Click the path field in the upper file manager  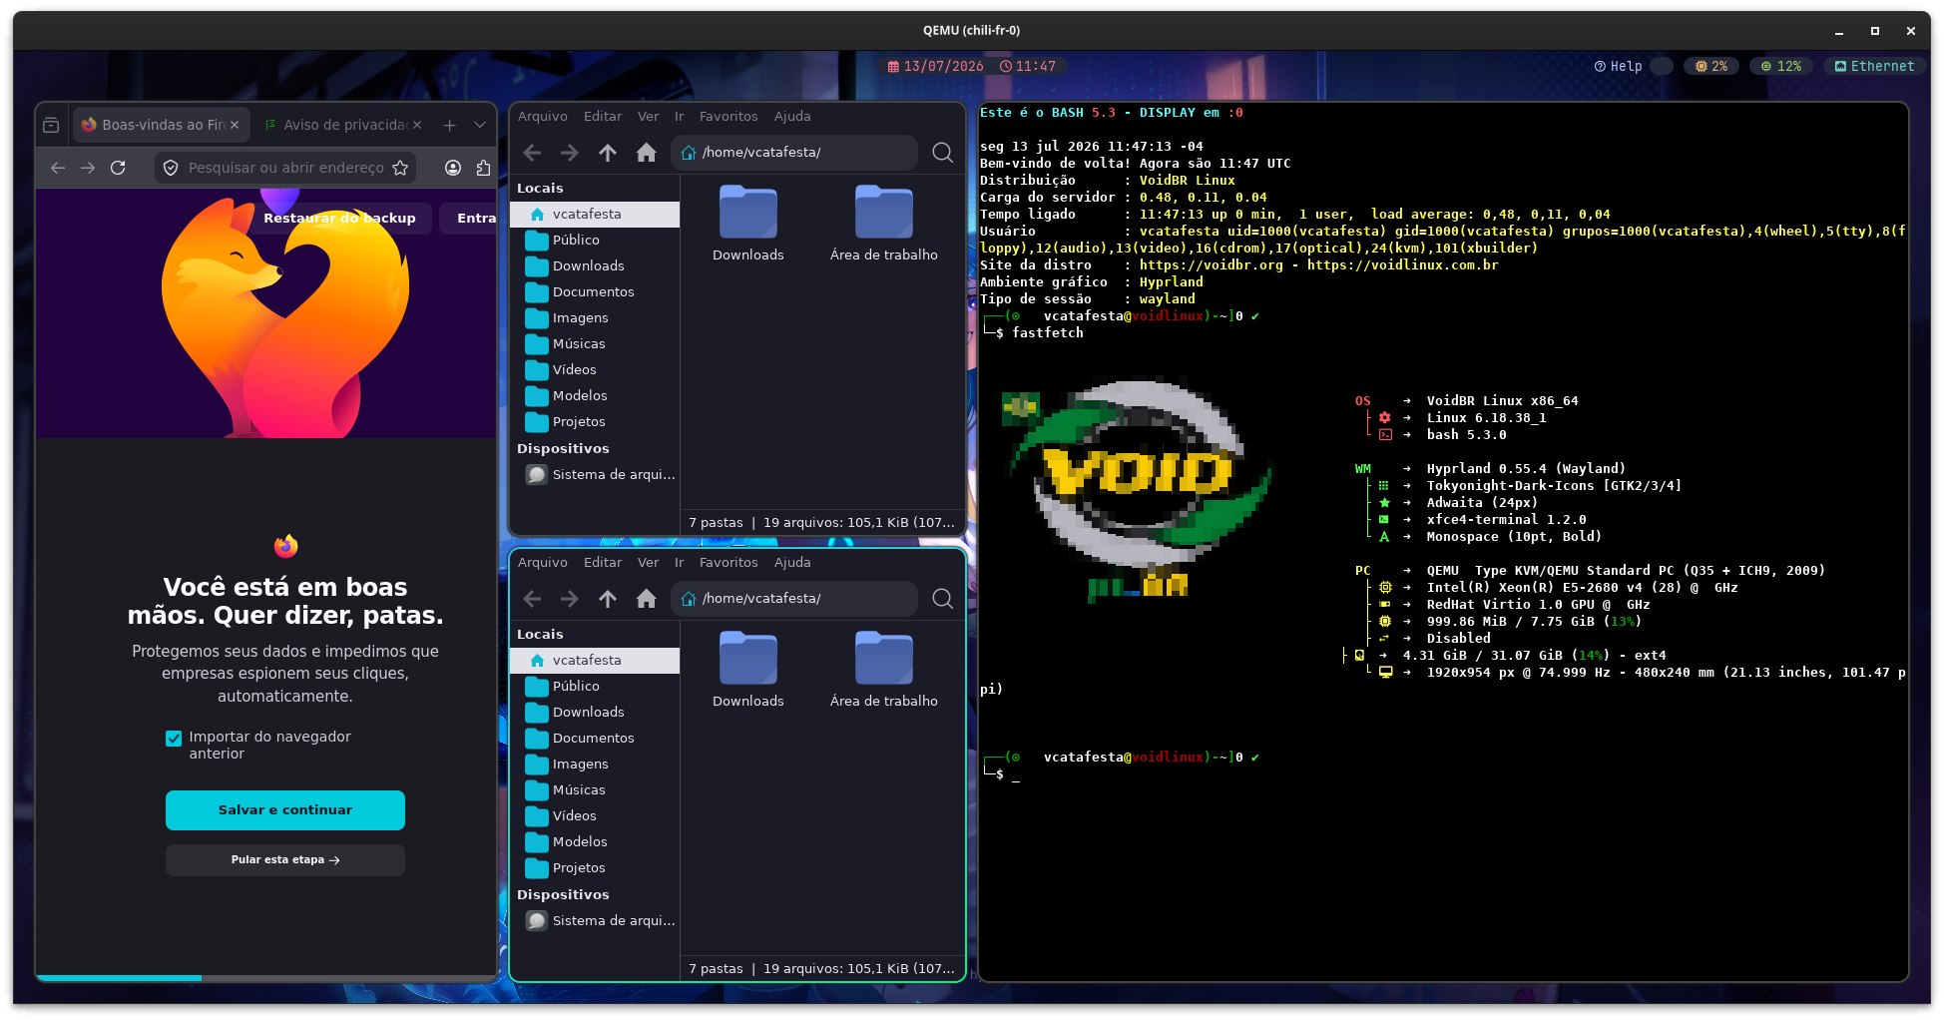coord(794,153)
